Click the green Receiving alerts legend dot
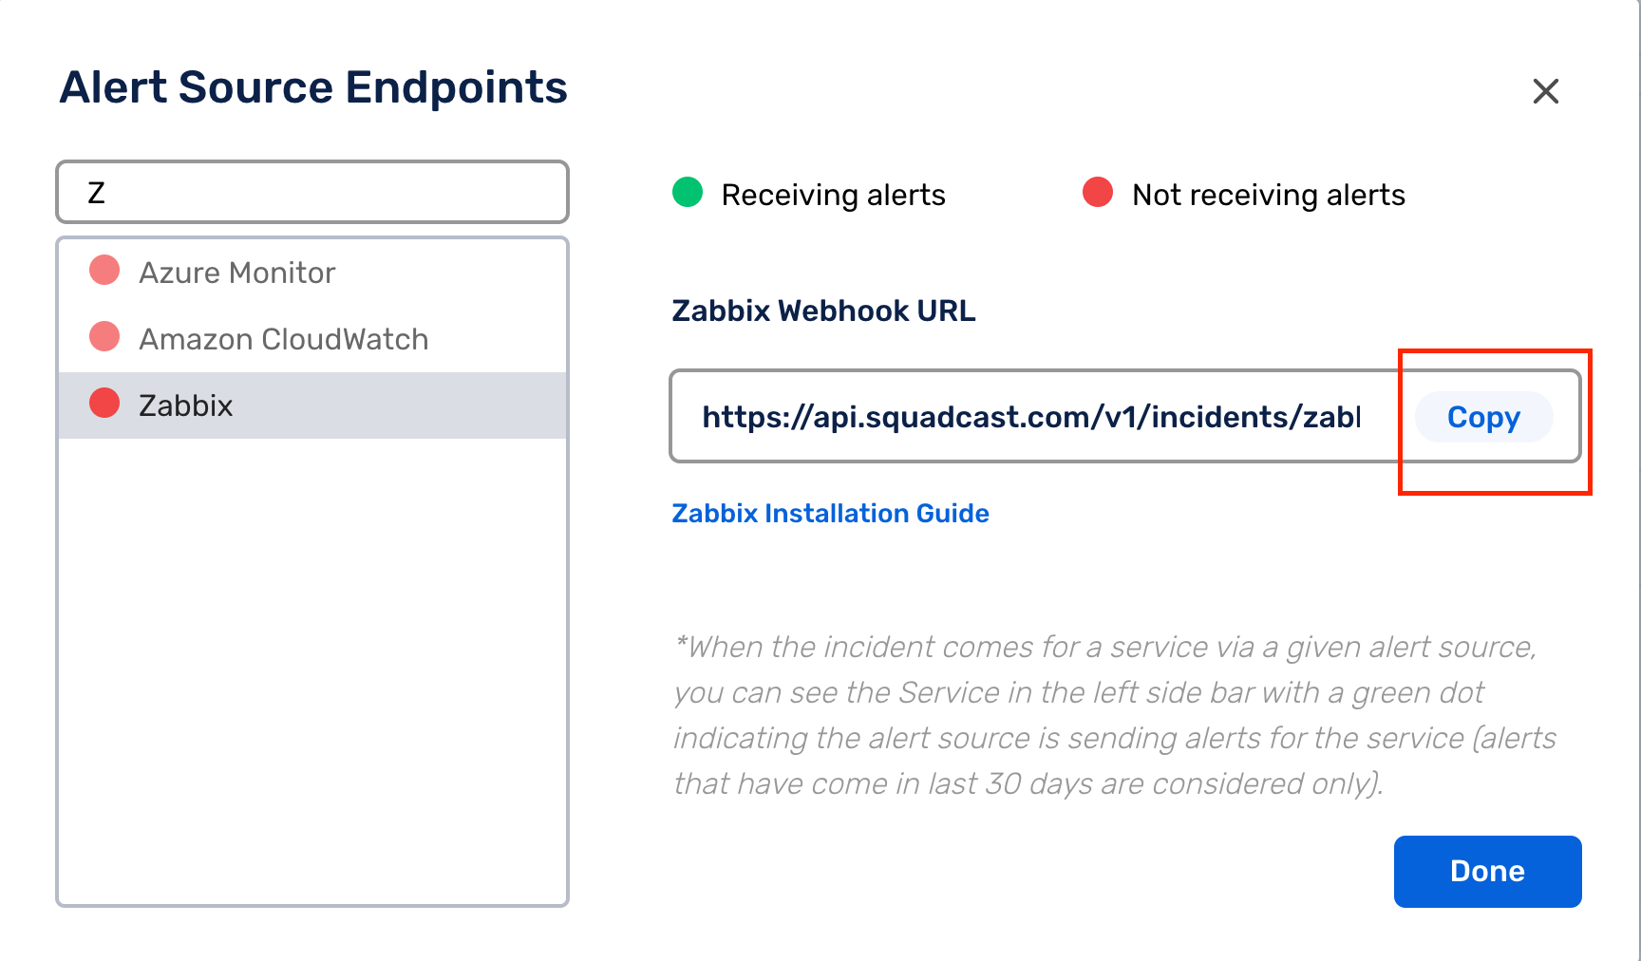Image resolution: width=1641 pixels, height=961 pixels. [x=688, y=192]
